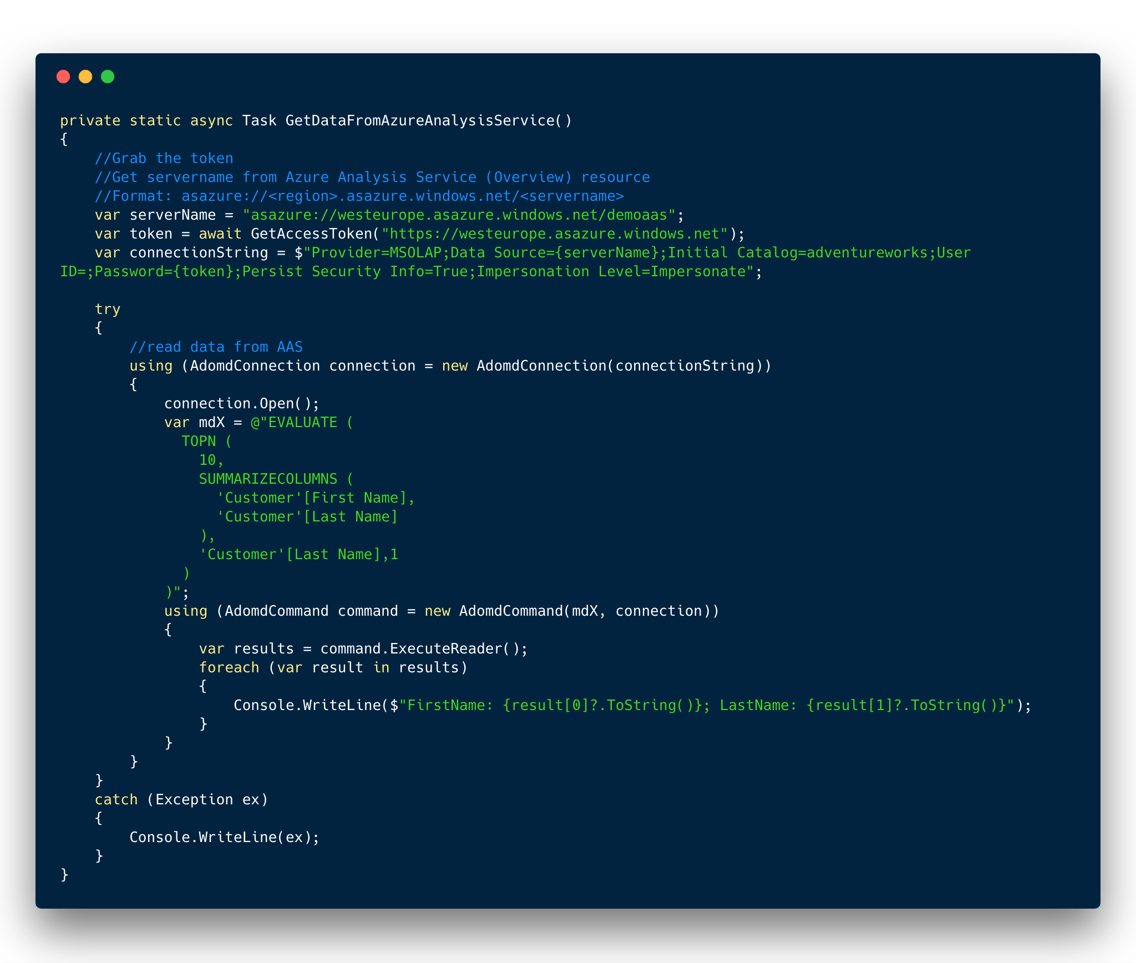This screenshot has width=1136, height=963.
Task: Click the comment starting '//Format: asazure://'
Action: pyautogui.click(x=359, y=196)
